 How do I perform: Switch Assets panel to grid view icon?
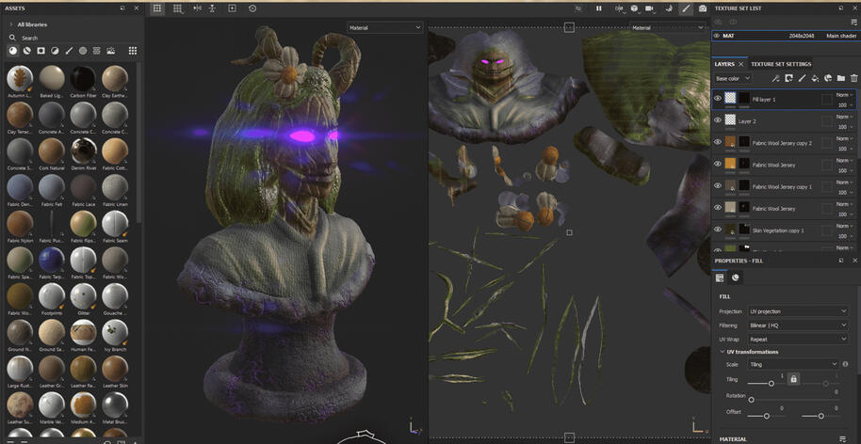132,51
